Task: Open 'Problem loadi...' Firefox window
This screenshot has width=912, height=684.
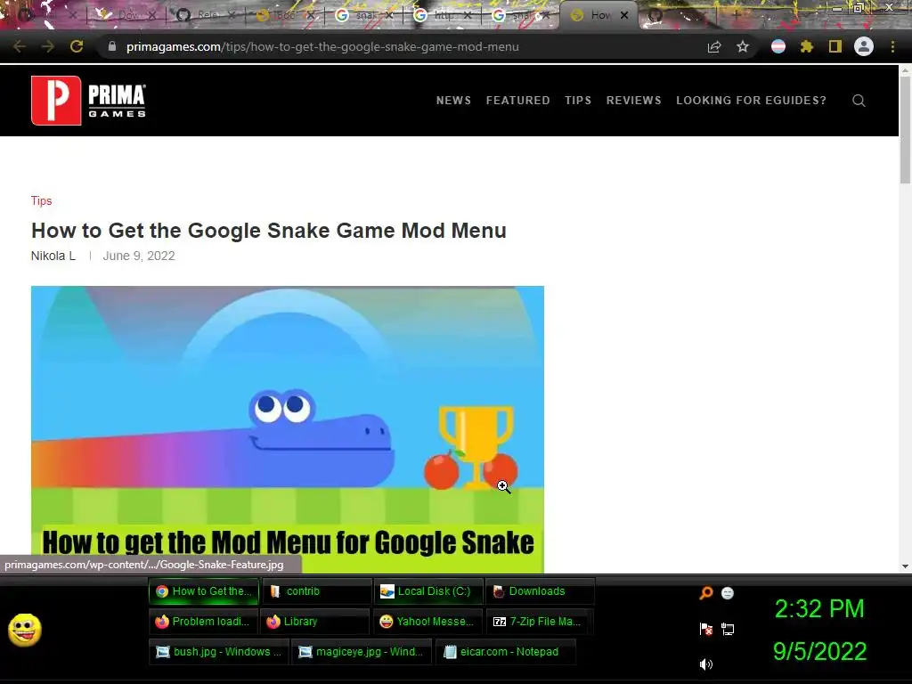Action: point(202,621)
